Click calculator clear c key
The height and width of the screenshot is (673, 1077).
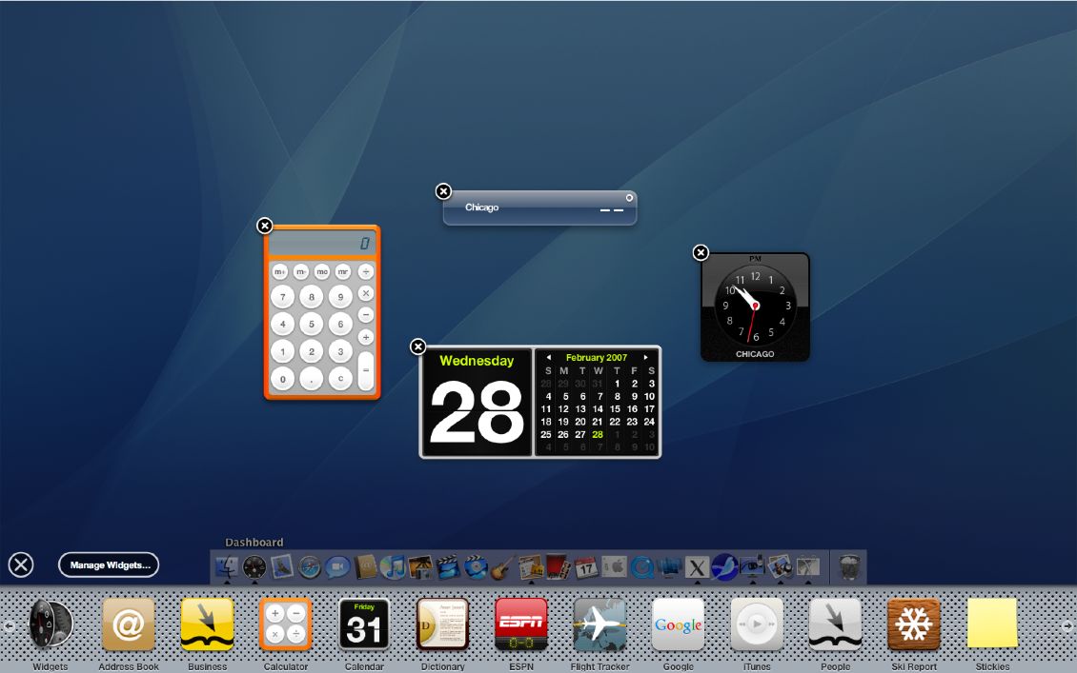pos(340,379)
